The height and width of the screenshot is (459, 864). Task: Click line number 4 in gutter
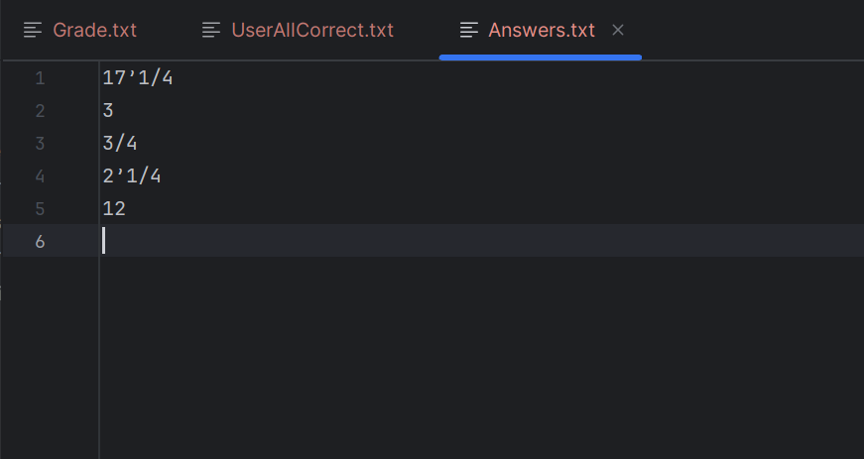[40, 176]
